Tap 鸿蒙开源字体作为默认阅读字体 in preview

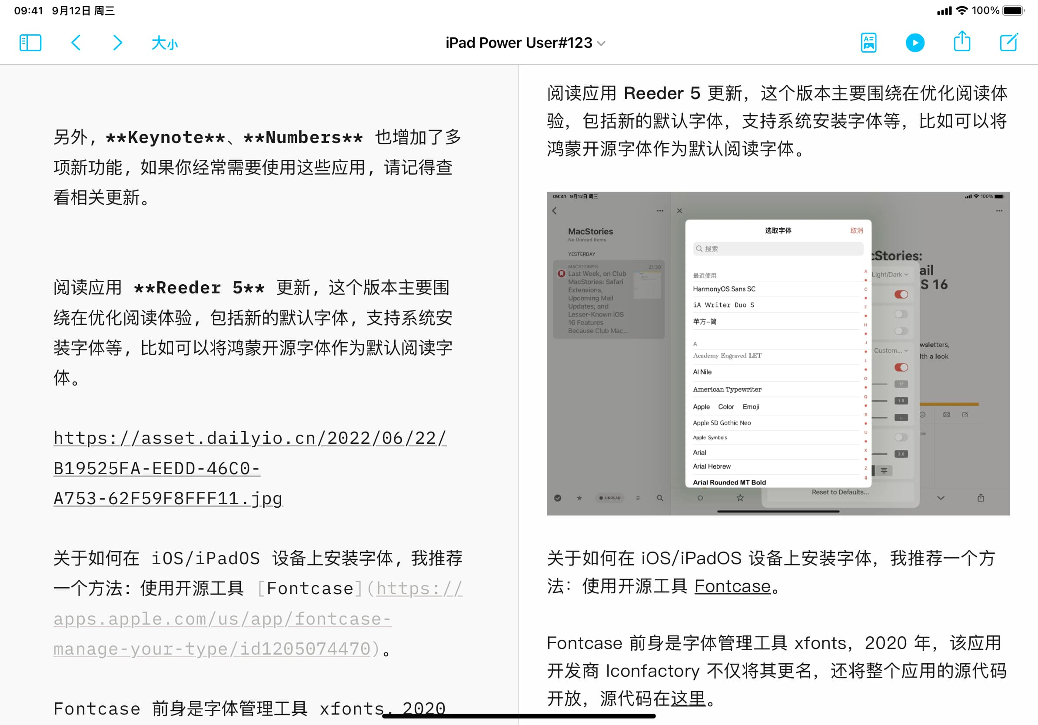(x=670, y=149)
